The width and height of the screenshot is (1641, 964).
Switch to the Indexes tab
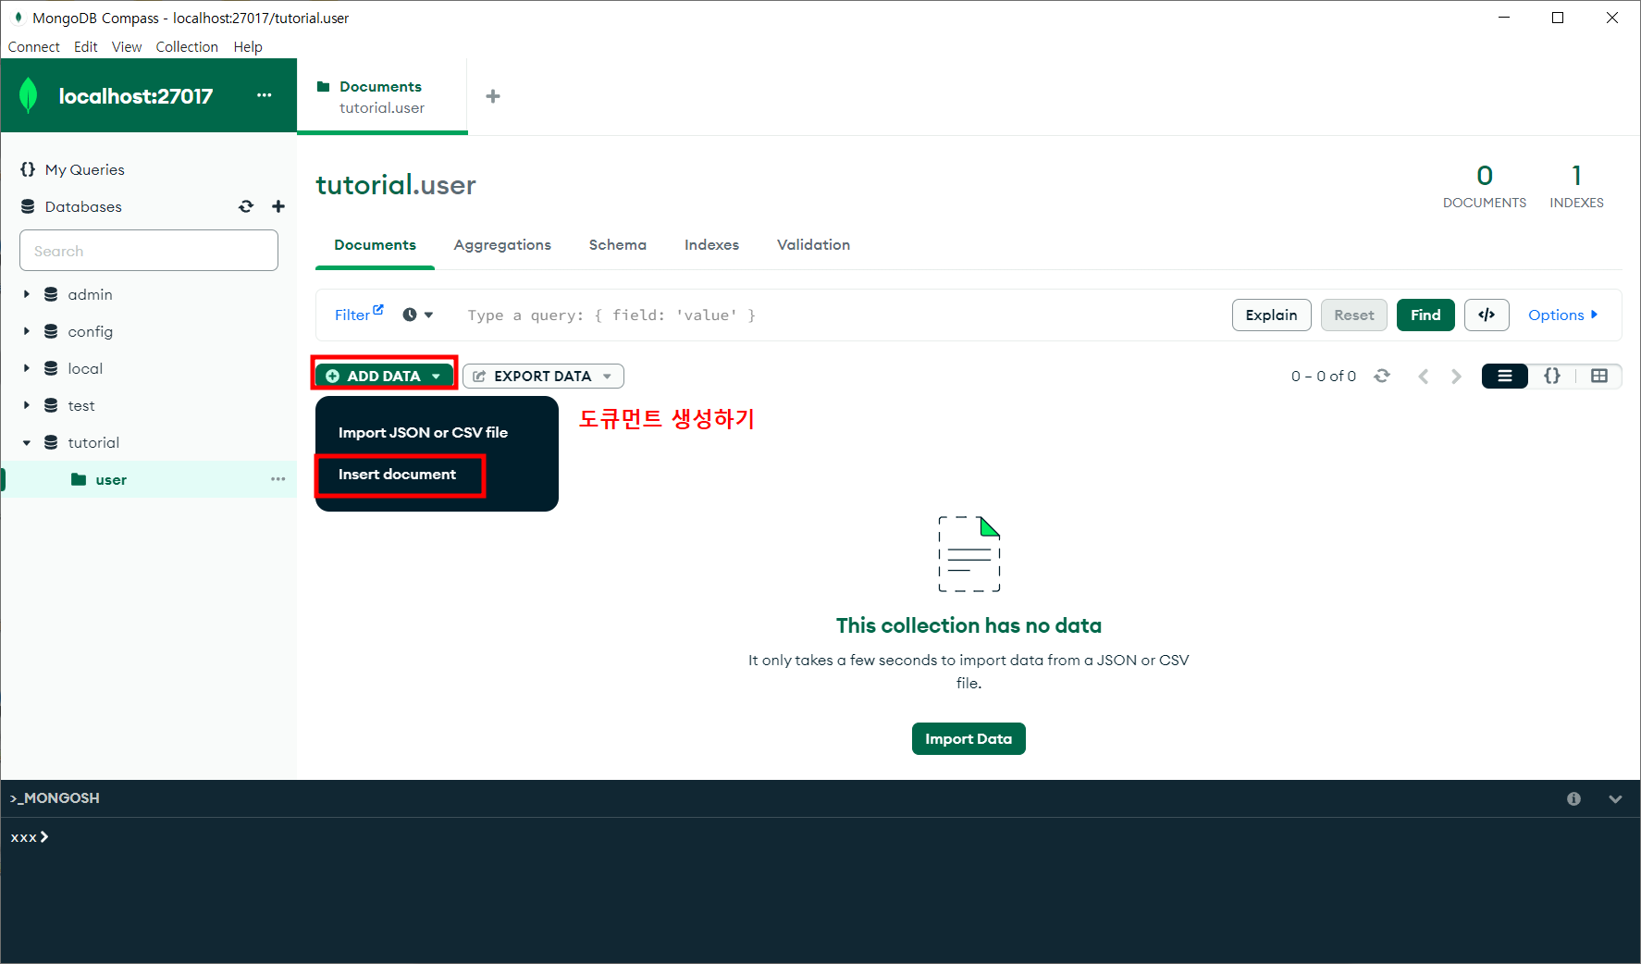pyautogui.click(x=711, y=245)
